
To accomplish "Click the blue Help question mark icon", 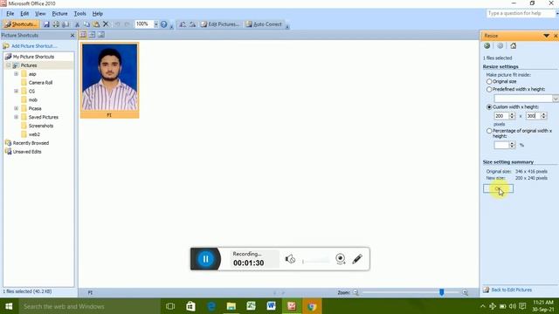I will [163, 24].
